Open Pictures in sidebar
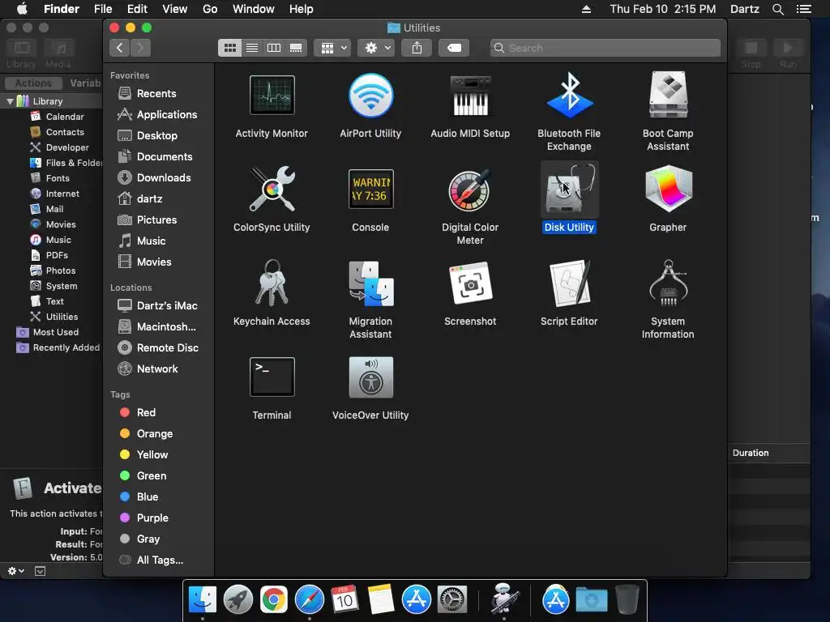The width and height of the screenshot is (830, 622). pos(148,220)
